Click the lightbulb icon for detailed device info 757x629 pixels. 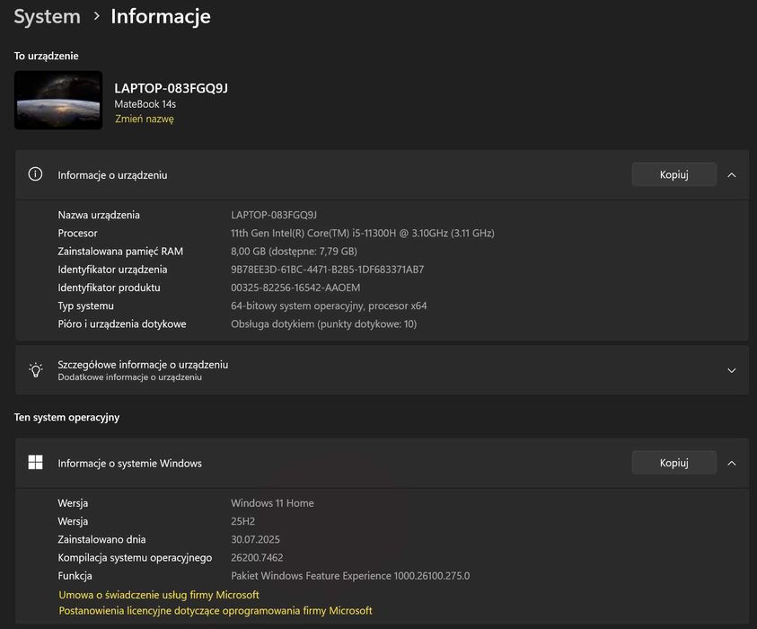click(x=36, y=370)
